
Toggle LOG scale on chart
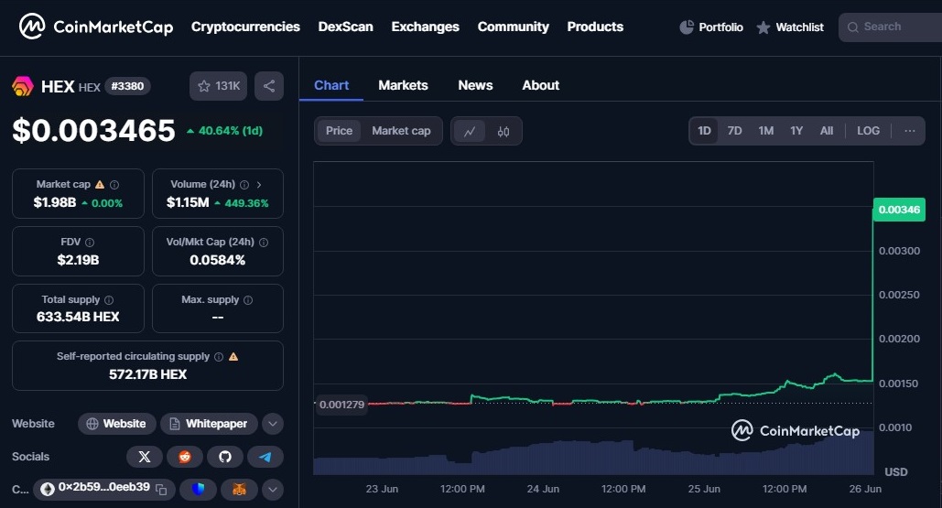(868, 131)
